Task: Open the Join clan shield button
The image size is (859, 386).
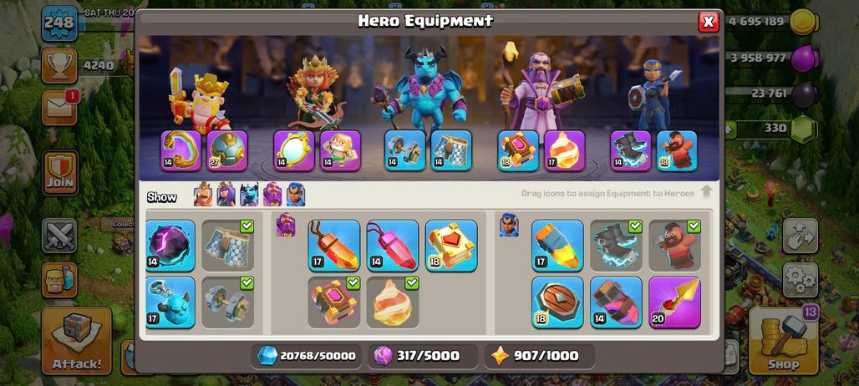Action: (59, 172)
